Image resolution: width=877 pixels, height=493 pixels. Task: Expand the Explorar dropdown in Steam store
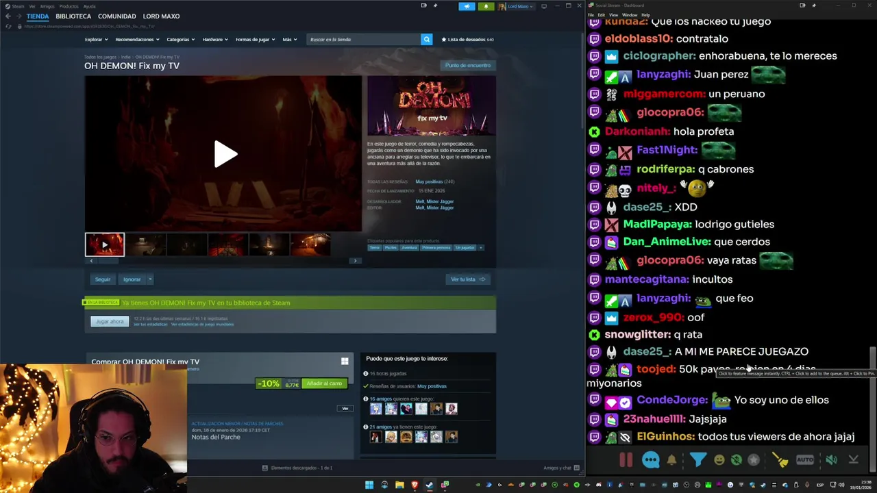point(95,40)
